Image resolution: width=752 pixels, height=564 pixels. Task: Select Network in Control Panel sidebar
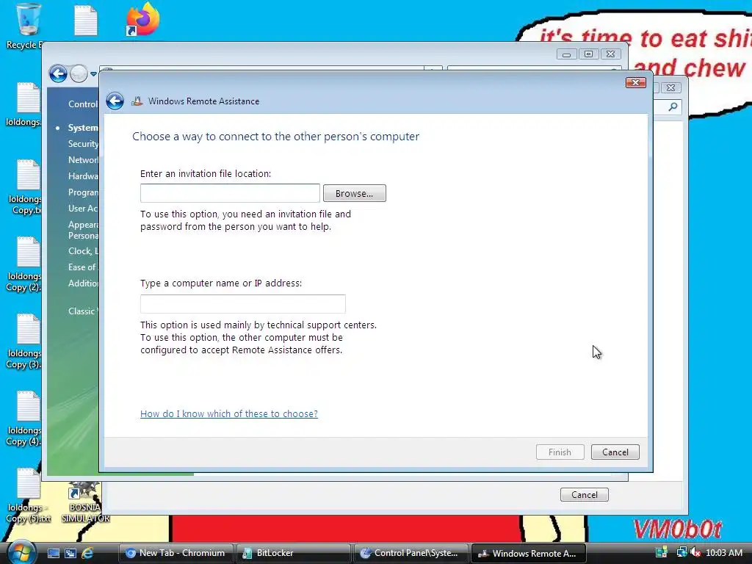[x=83, y=160]
